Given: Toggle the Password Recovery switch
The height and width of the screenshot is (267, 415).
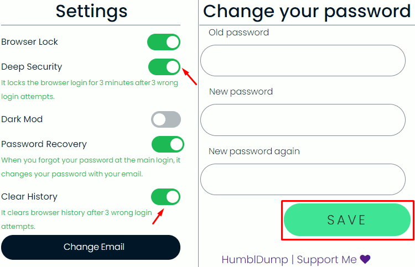Looking at the screenshot, I should click(168, 144).
